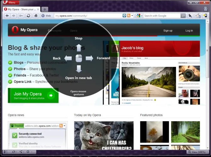211x157 pixels.
Task: Click the Join My Opera green button
Action: click(x=33, y=95)
